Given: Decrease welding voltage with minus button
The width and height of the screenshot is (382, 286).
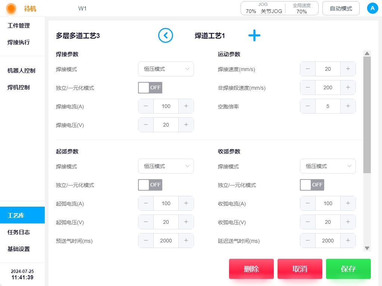Looking at the screenshot, I should click(146, 125).
